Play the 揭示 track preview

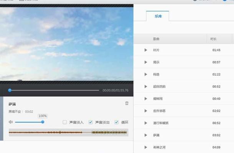[x=146, y=62]
